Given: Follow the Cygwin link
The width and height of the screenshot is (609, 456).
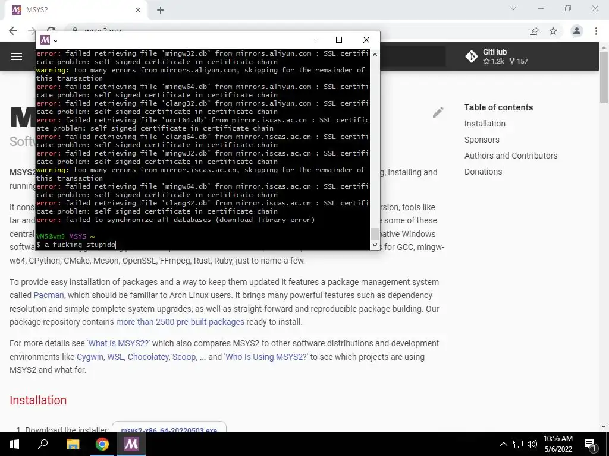Looking at the screenshot, I should pyautogui.click(x=90, y=357).
